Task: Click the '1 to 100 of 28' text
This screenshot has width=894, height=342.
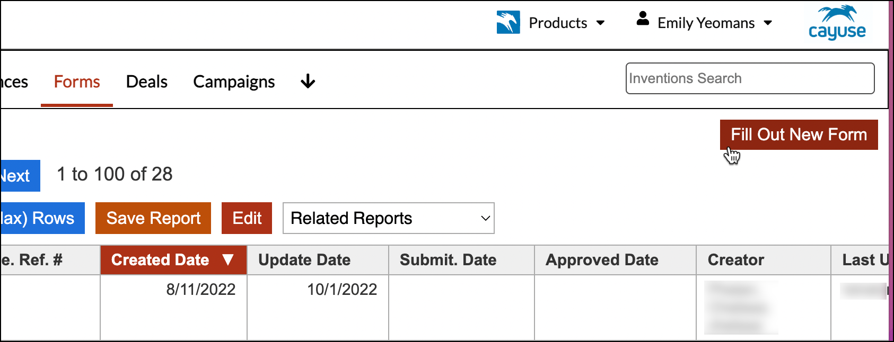Action: pos(115,174)
